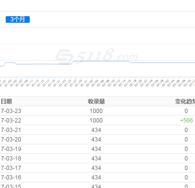The image size is (195, 188).
Task: Click the green +566 change value
Action: coord(186,121)
